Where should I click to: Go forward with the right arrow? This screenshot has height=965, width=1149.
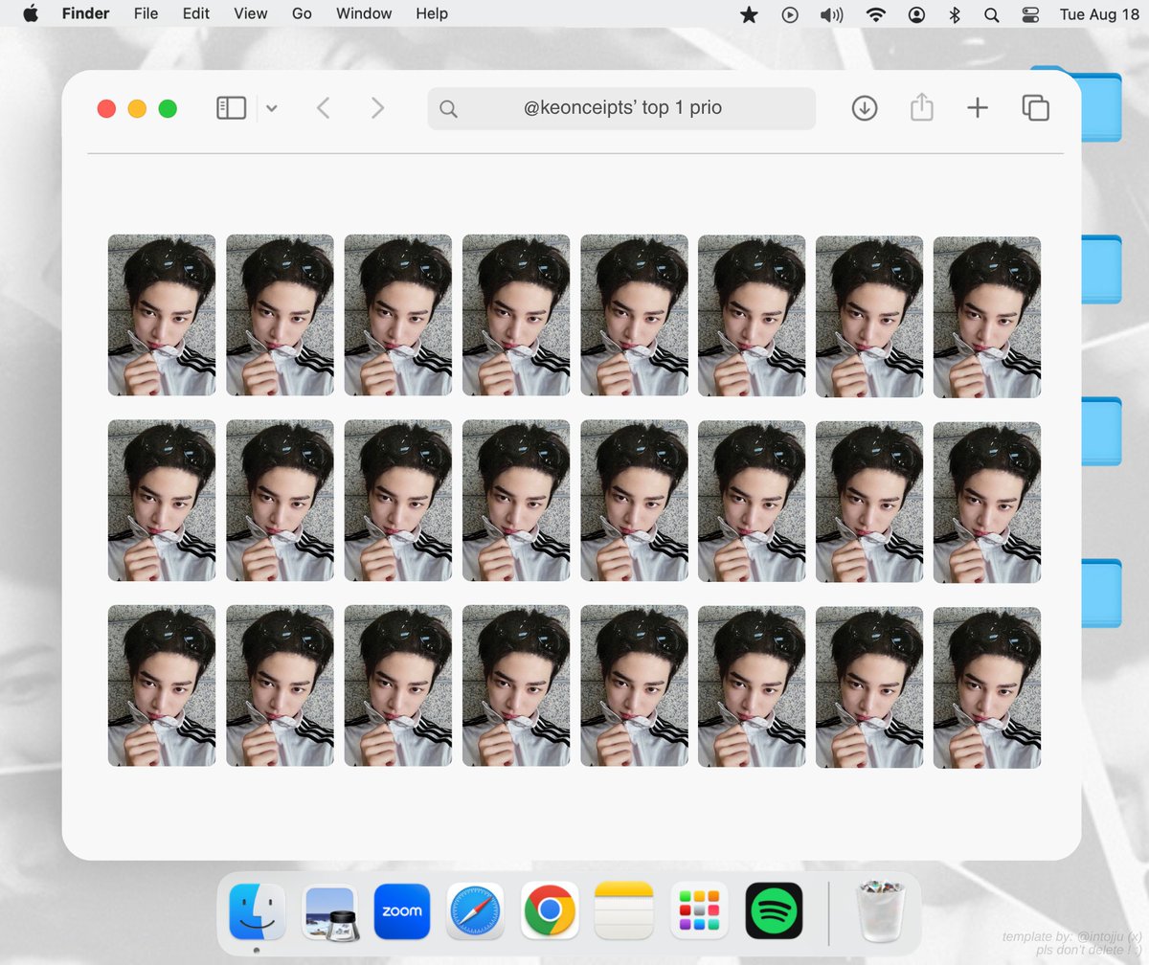click(x=377, y=108)
